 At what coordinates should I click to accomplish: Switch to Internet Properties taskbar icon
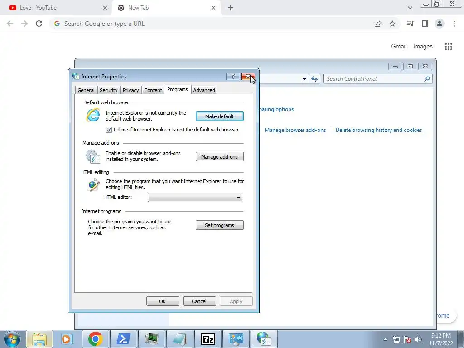[x=264, y=339]
